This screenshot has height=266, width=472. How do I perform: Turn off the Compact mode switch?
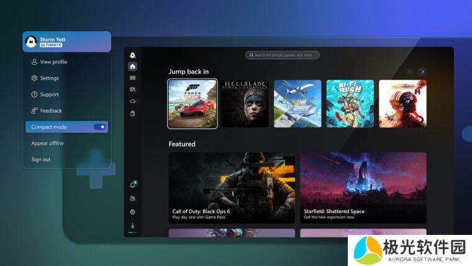point(99,127)
